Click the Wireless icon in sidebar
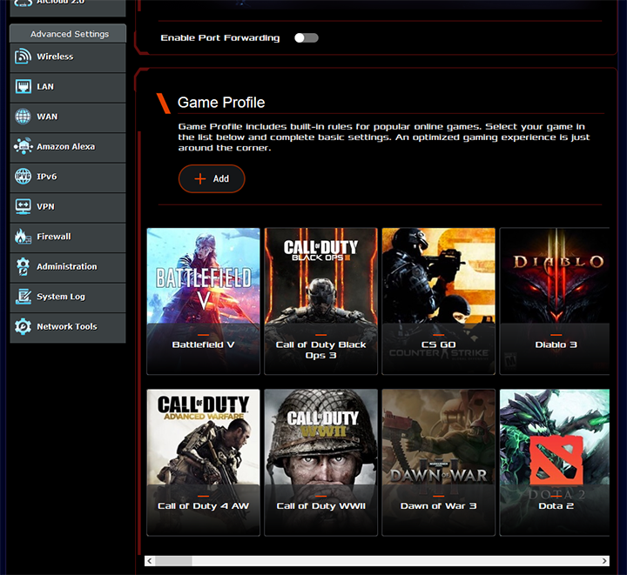 click(x=23, y=57)
